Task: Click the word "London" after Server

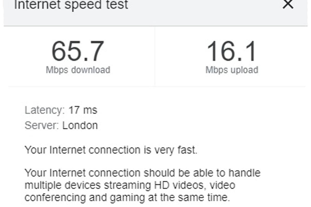Action: tap(80, 125)
